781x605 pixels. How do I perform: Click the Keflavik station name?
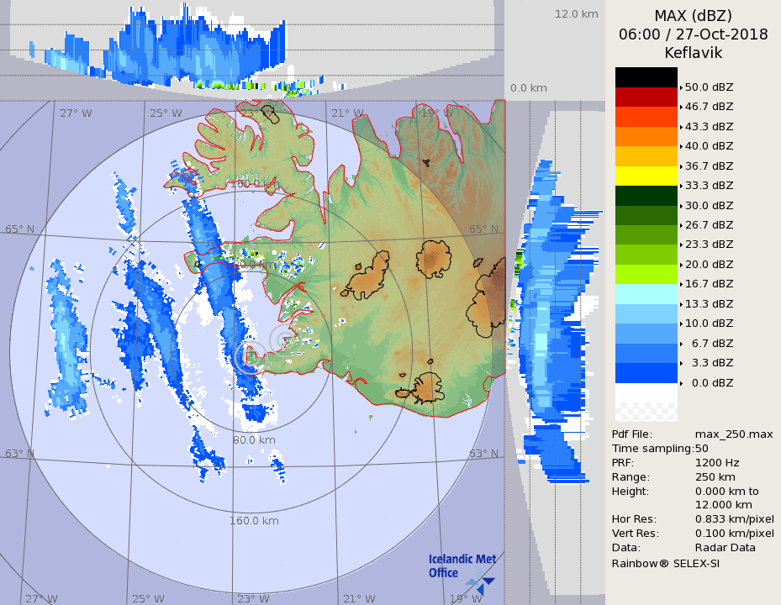coord(693,53)
